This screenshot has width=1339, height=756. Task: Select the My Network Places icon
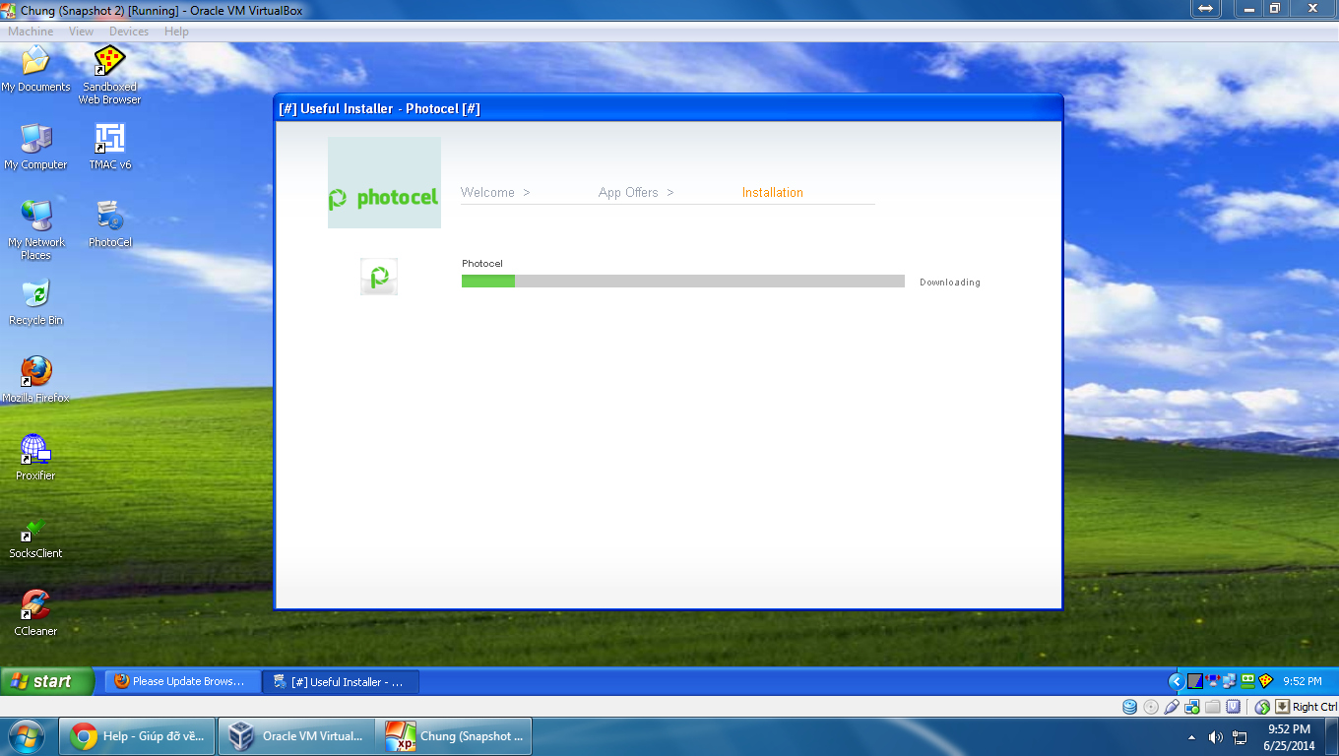click(x=35, y=229)
